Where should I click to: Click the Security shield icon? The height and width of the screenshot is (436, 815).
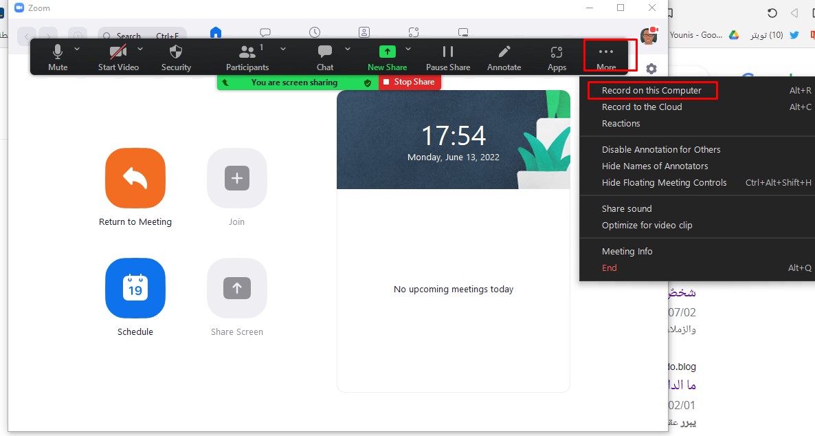(176, 53)
